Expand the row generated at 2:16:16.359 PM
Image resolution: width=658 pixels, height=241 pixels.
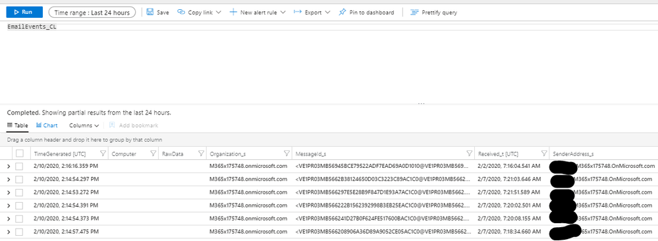pyautogui.click(x=8, y=167)
